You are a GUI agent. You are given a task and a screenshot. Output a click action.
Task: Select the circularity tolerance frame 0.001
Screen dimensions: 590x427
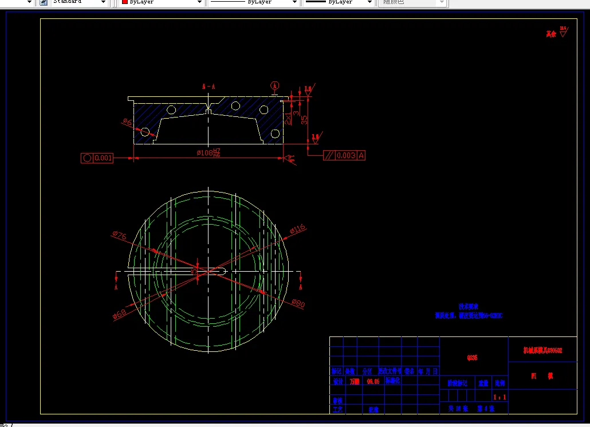click(x=97, y=158)
